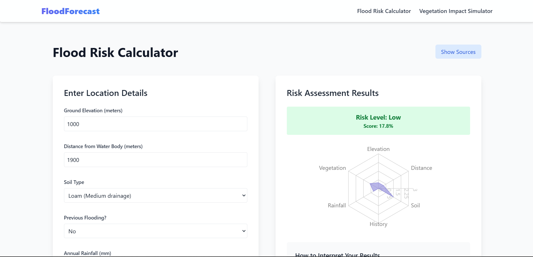Click the purple data shape in radar chart
This screenshot has height=257, width=533.
pyautogui.click(x=377, y=187)
